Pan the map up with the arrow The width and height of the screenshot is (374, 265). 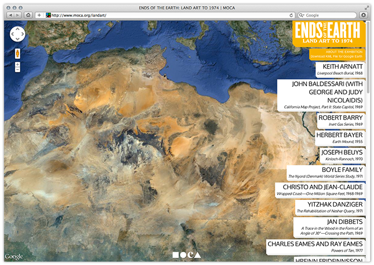coord(17,29)
